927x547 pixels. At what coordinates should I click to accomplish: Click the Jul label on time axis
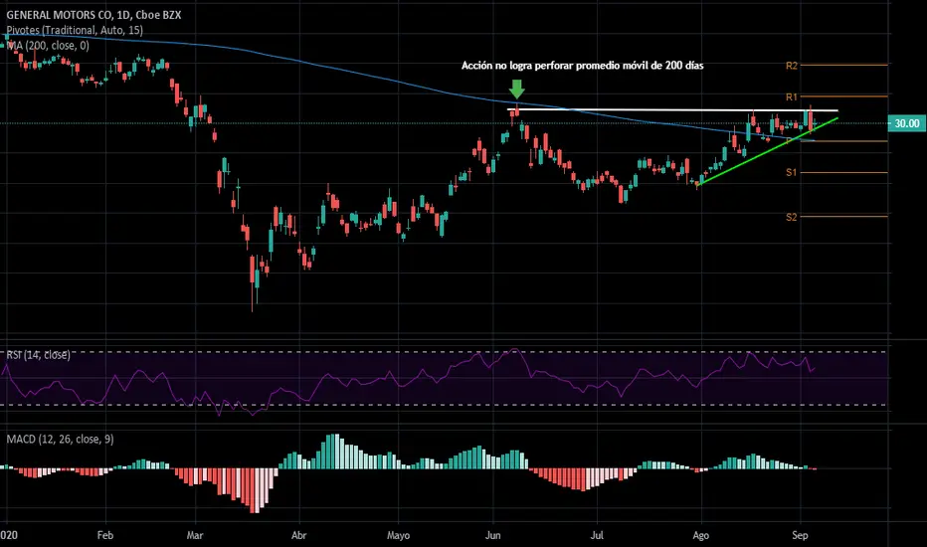point(597,535)
